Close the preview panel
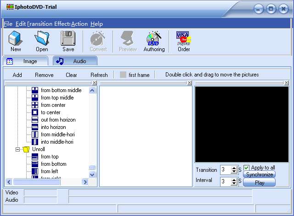Image resolution: width=294 pixels, height=216 pixels. coord(287,83)
